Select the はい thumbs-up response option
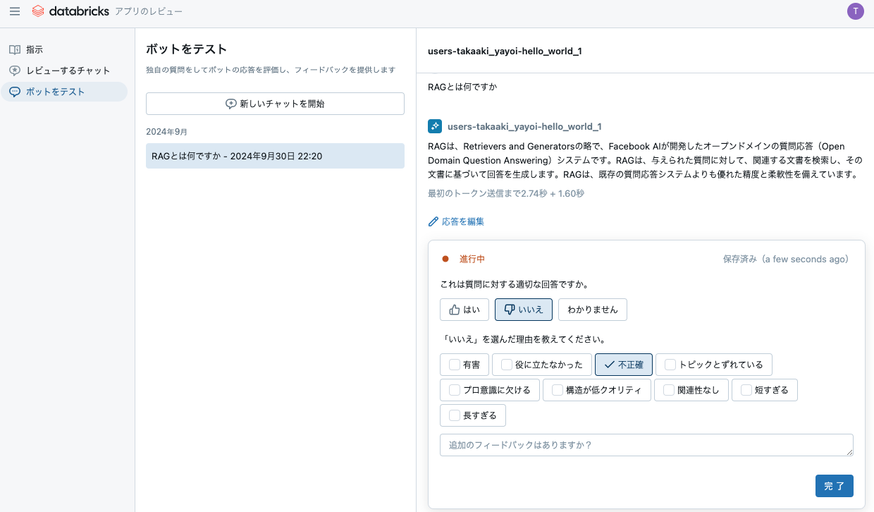The width and height of the screenshot is (874, 512). click(x=464, y=309)
